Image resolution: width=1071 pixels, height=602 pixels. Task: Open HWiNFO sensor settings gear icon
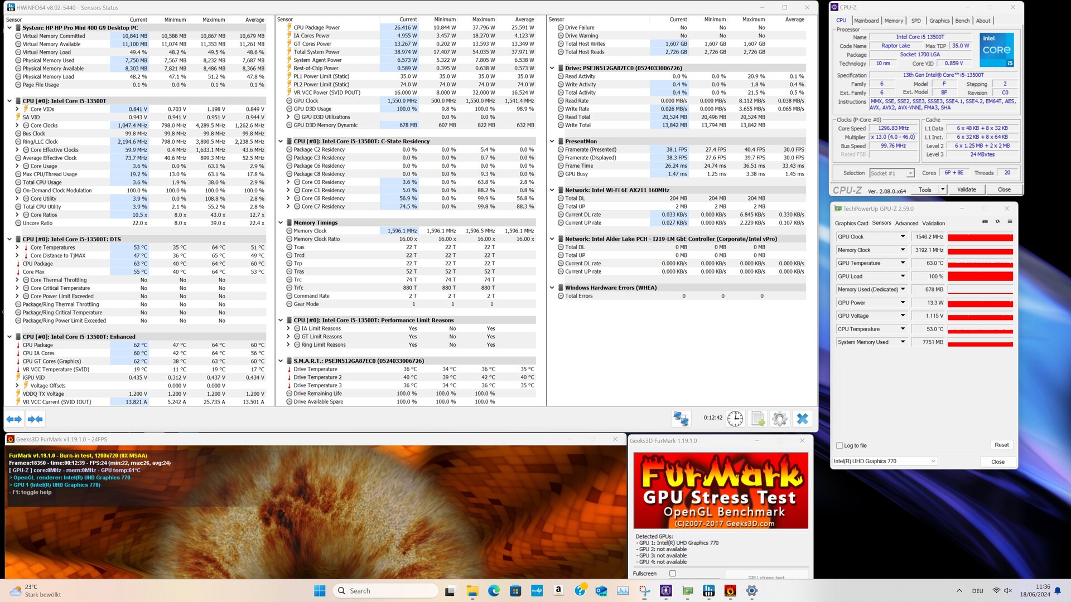tap(780, 419)
